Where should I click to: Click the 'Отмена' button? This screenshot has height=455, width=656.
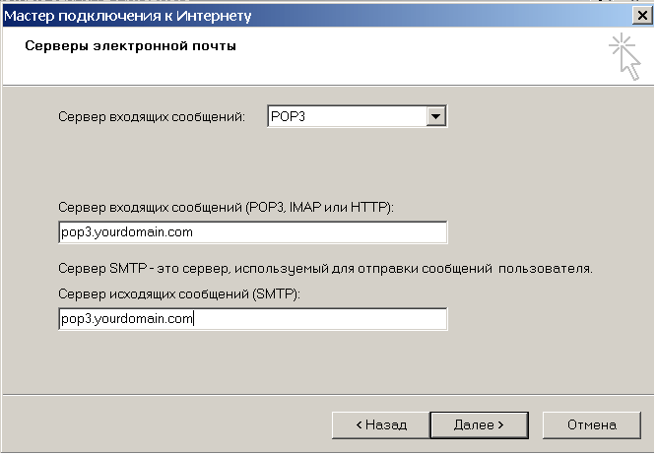591,424
